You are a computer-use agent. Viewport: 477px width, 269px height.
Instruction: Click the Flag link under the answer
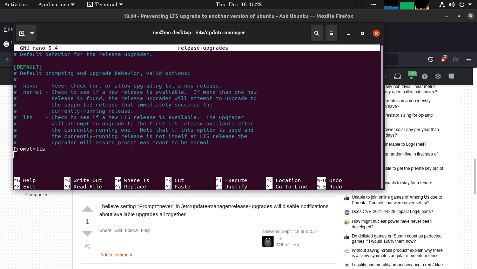145,230
